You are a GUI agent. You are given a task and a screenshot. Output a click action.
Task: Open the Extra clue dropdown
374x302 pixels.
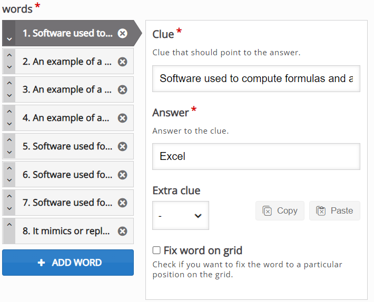coord(181,216)
